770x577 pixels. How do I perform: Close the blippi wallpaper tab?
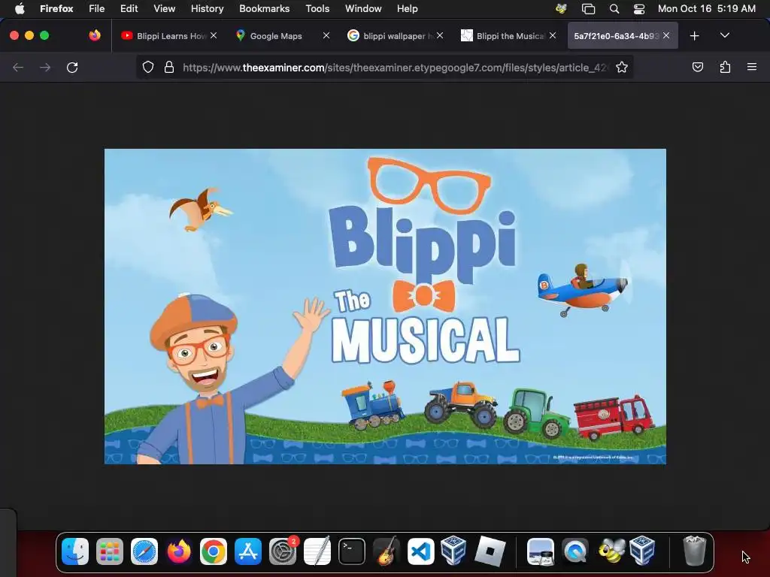tap(440, 35)
